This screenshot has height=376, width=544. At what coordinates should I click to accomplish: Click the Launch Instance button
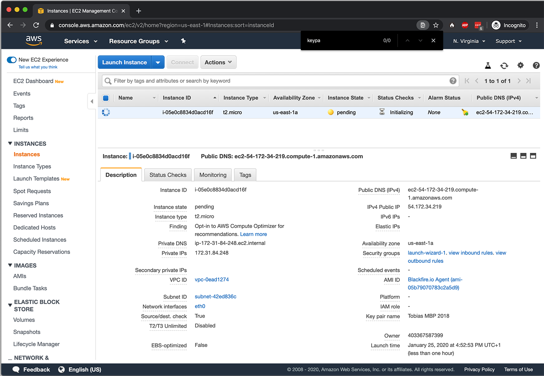(124, 62)
